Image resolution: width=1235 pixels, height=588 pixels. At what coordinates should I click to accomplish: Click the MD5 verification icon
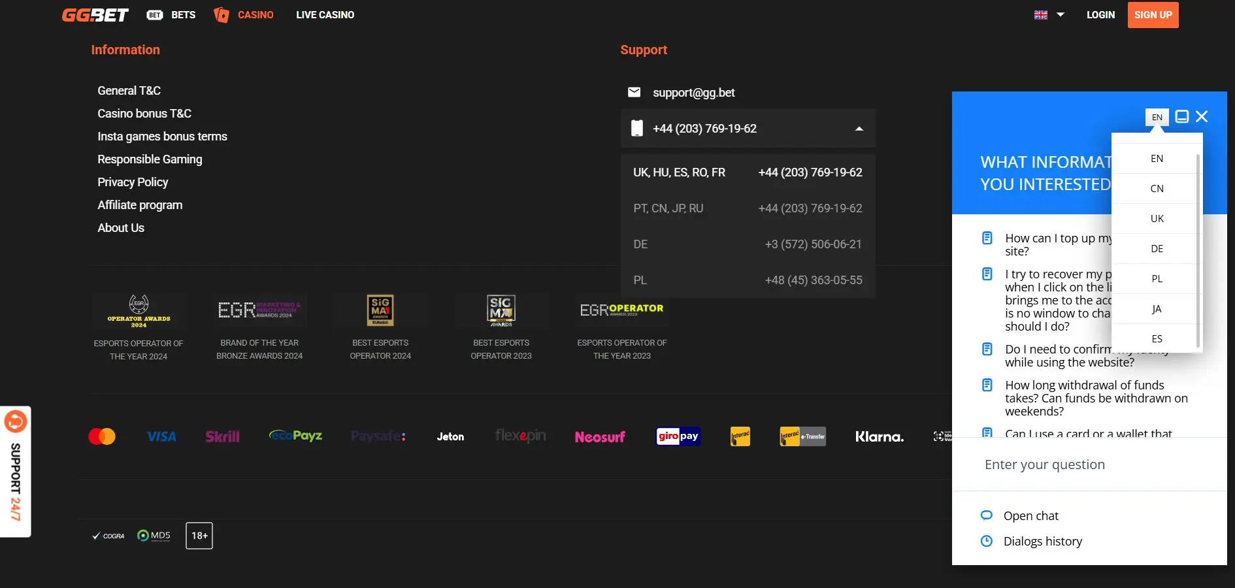point(154,536)
